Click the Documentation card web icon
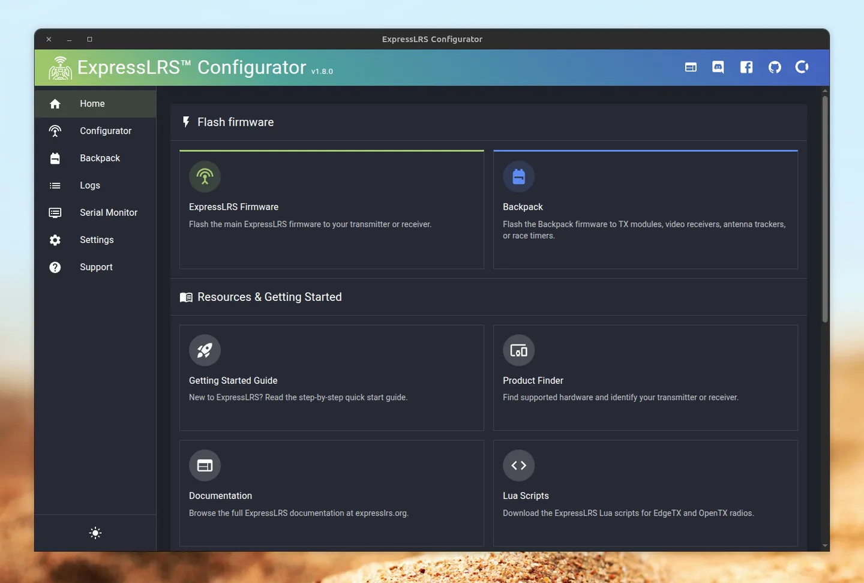Screen dimensions: 864x583 (x=205, y=465)
